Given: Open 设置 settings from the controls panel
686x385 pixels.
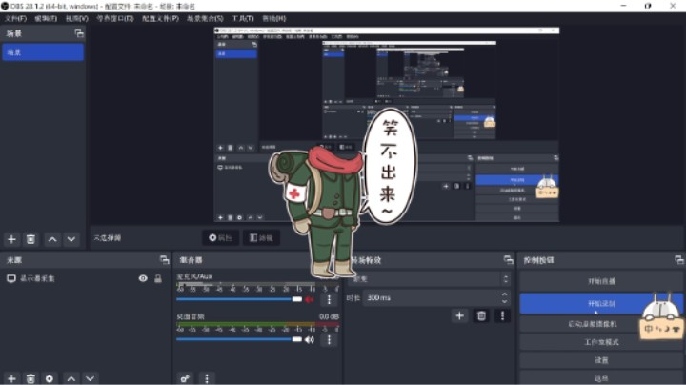Looking at the screenshot, I should pos(601,360).
